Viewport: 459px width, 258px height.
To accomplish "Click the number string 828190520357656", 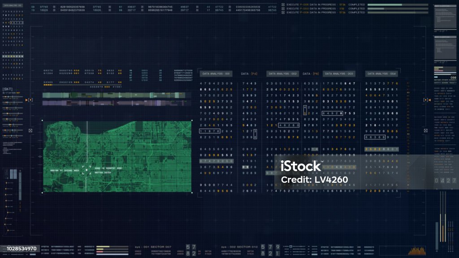I will point(72,7).
